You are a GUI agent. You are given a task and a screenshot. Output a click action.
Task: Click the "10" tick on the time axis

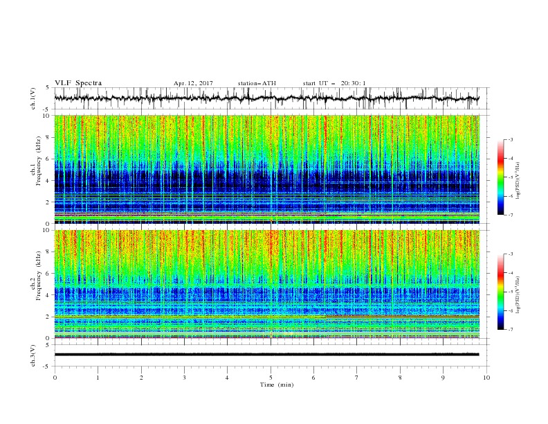(x=486, y=378)
